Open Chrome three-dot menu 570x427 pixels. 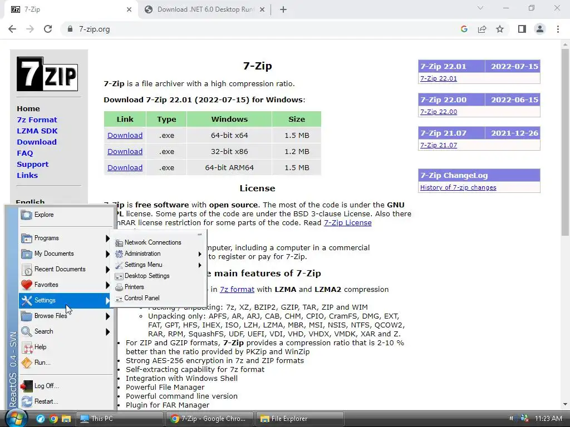(x=558, y=29)
